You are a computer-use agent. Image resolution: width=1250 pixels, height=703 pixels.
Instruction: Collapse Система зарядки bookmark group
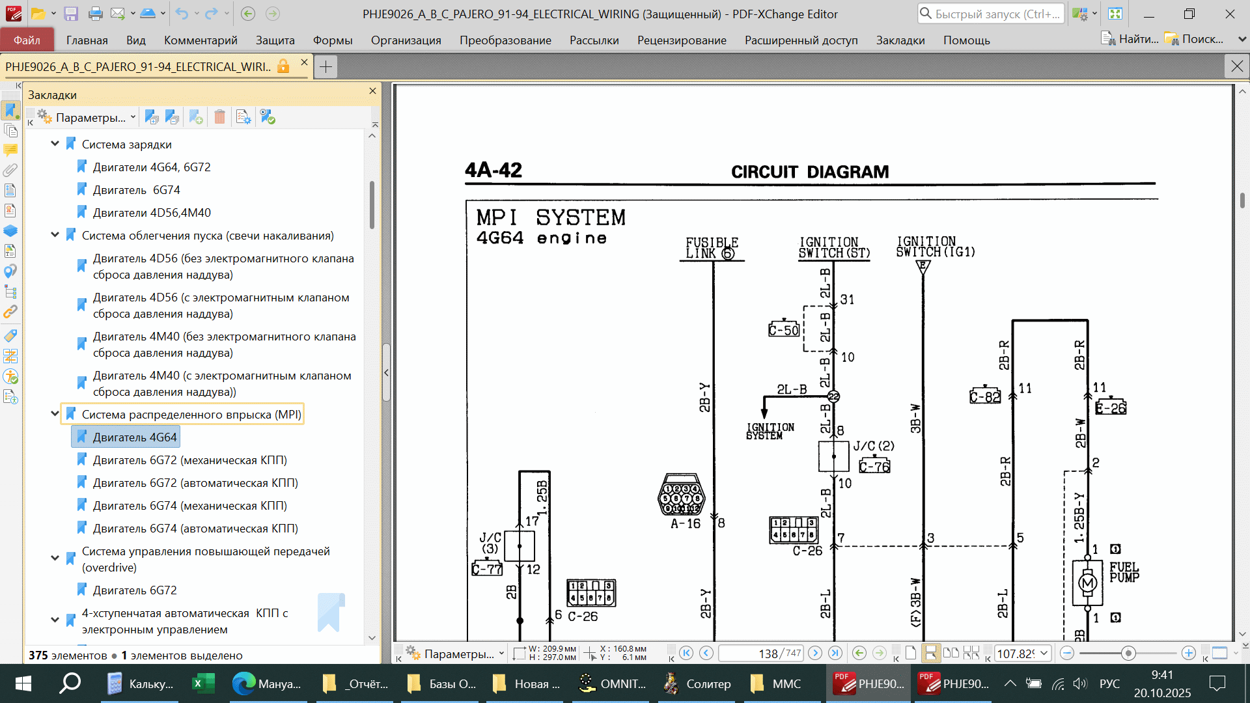(x=55, y=144)
